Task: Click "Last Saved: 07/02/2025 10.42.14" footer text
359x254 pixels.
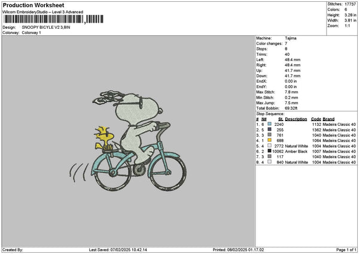Action: tap(118, 250)
